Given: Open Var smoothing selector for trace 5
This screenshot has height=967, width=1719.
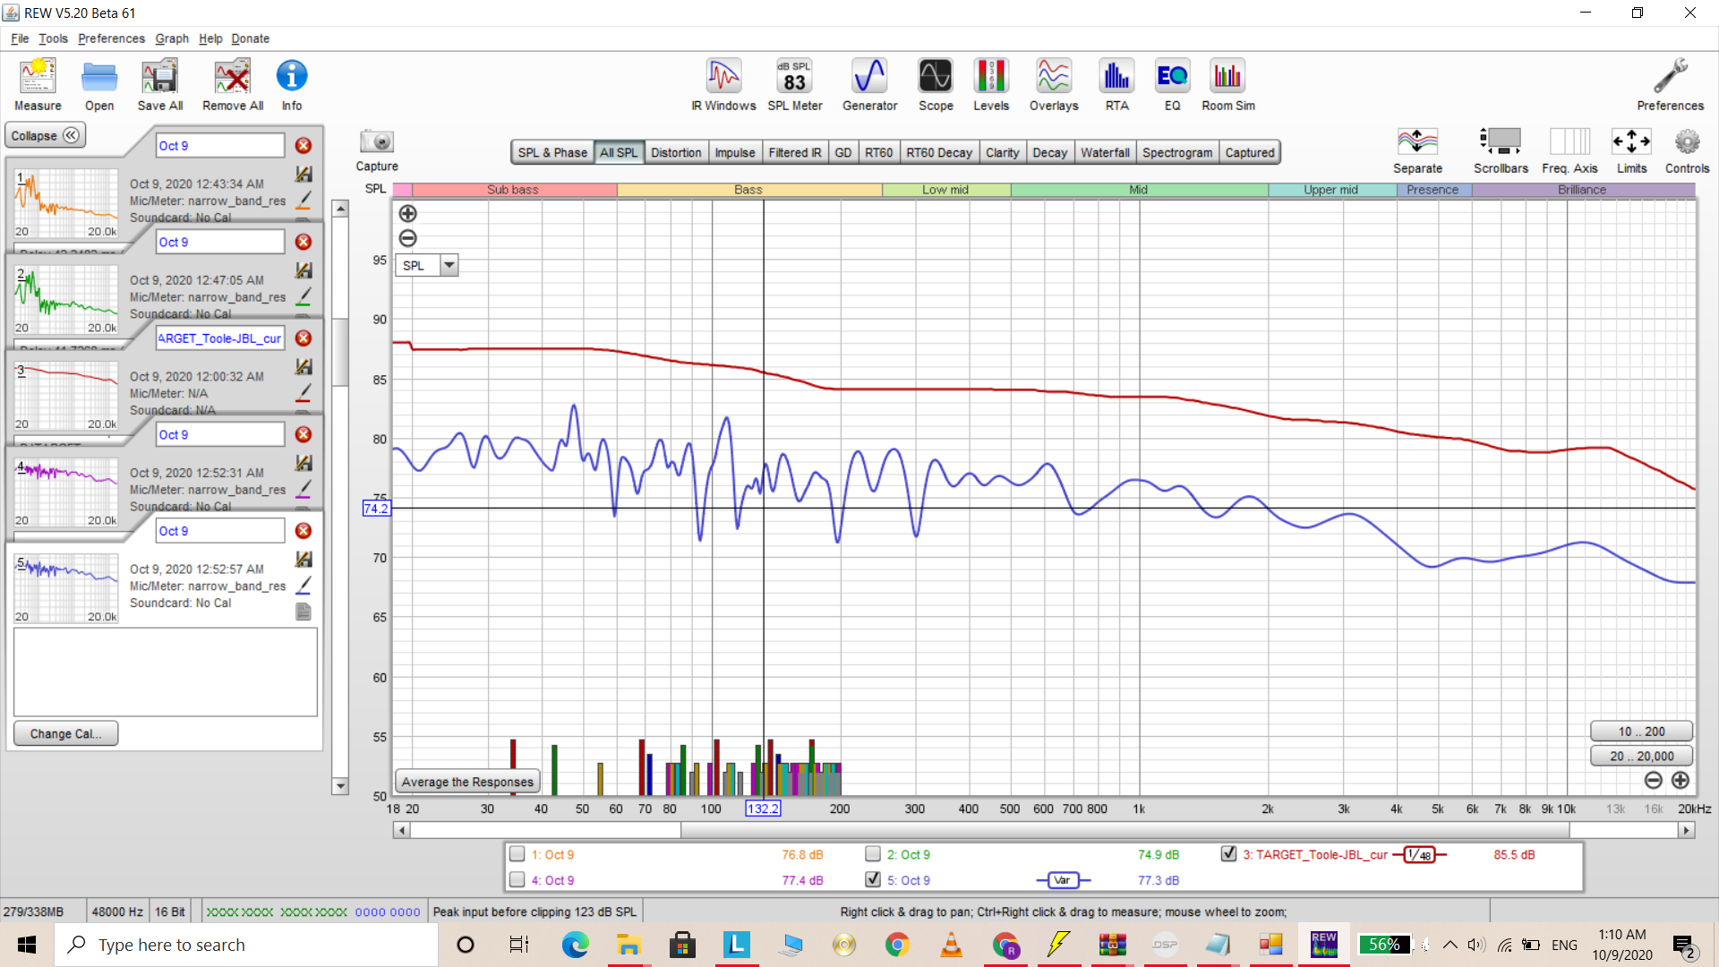Looking at the screenshot, I should tap(1063, 880).
